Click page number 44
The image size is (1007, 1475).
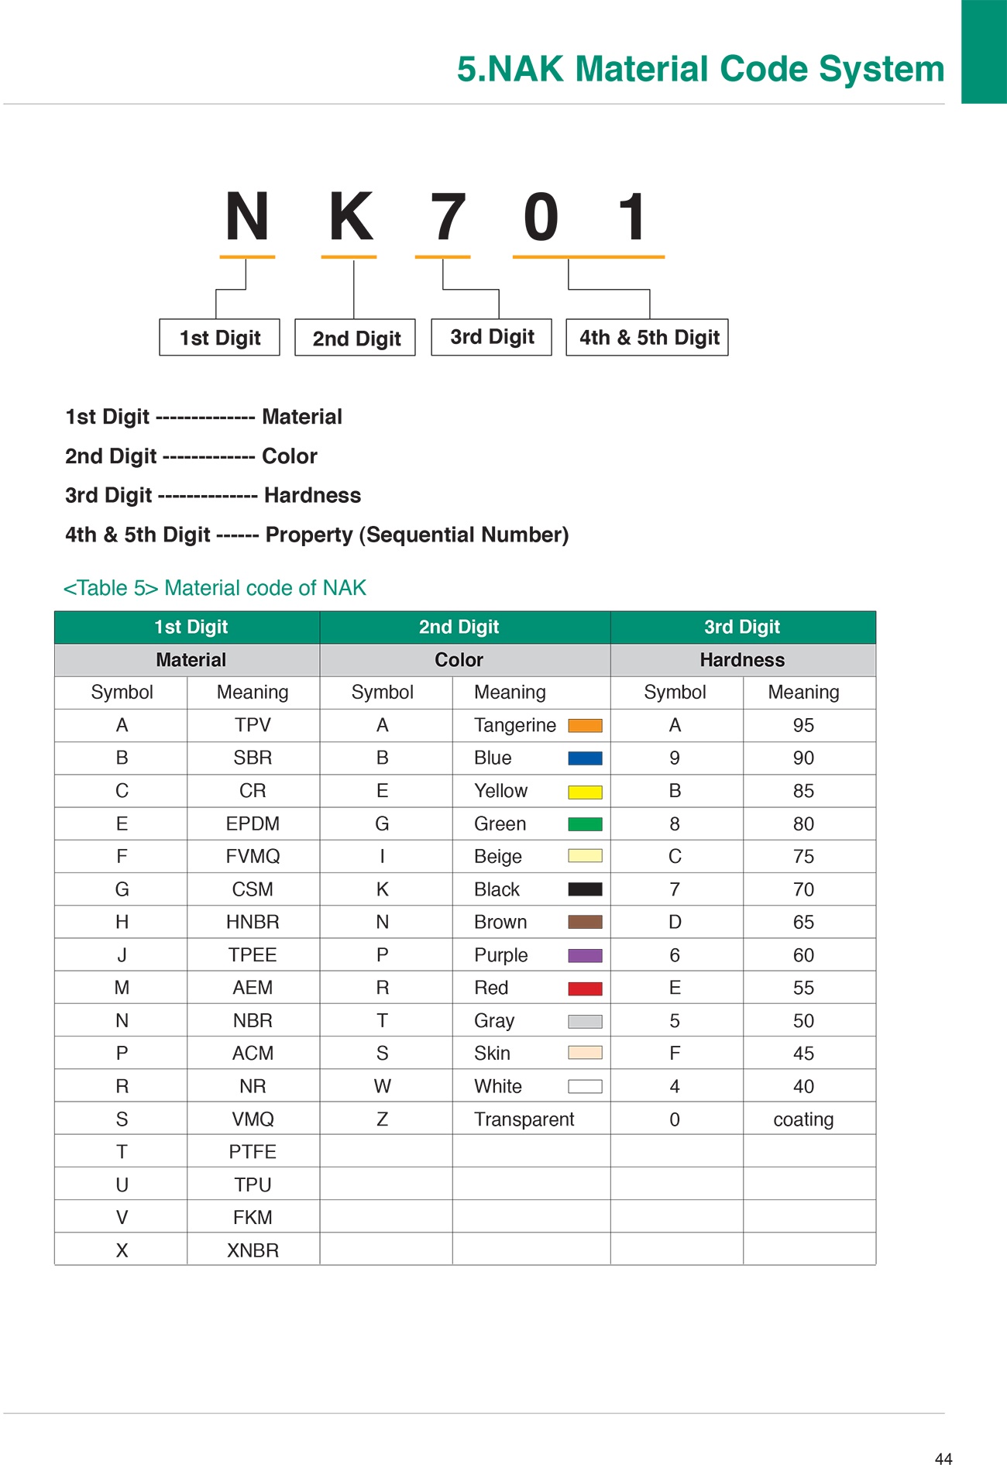943,1459
